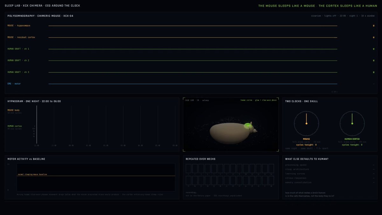
Task: Click the green 'MOUSE SLEEPS LIKE A MOUSE' tagline
Action: pos(318,6)
